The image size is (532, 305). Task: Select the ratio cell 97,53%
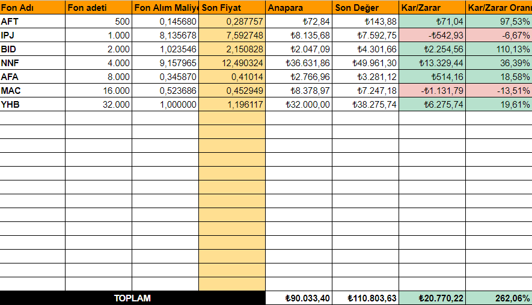click(499, 22)
